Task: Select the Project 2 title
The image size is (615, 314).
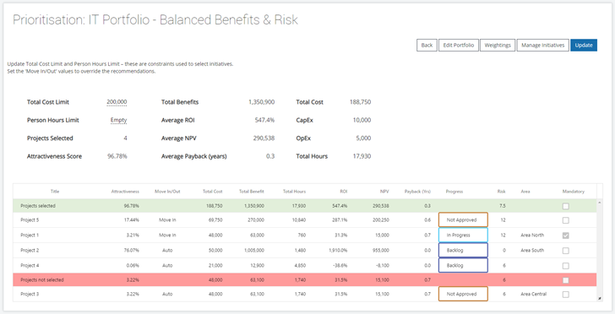Action: pyautogui.click(x=30, y=250)
